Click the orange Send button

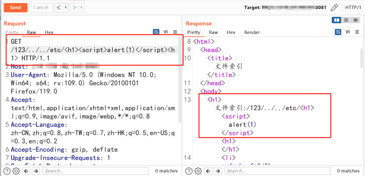point(16,7)
